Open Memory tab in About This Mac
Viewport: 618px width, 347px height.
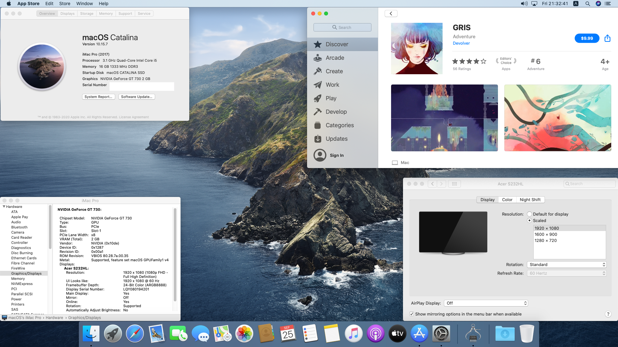[x=106, y=13]
